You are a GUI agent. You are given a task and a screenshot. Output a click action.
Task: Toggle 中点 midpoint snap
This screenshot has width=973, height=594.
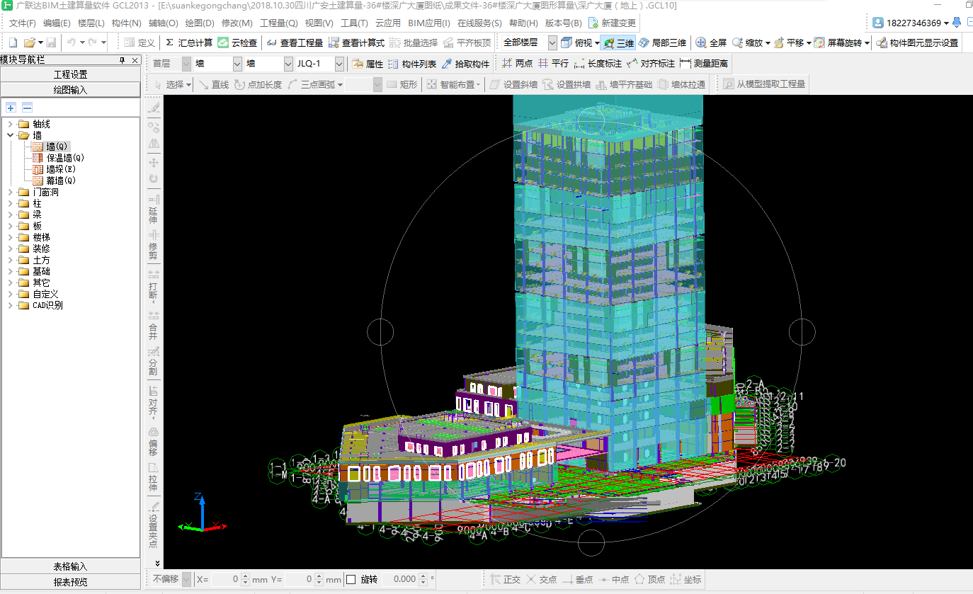click(613, 579)
